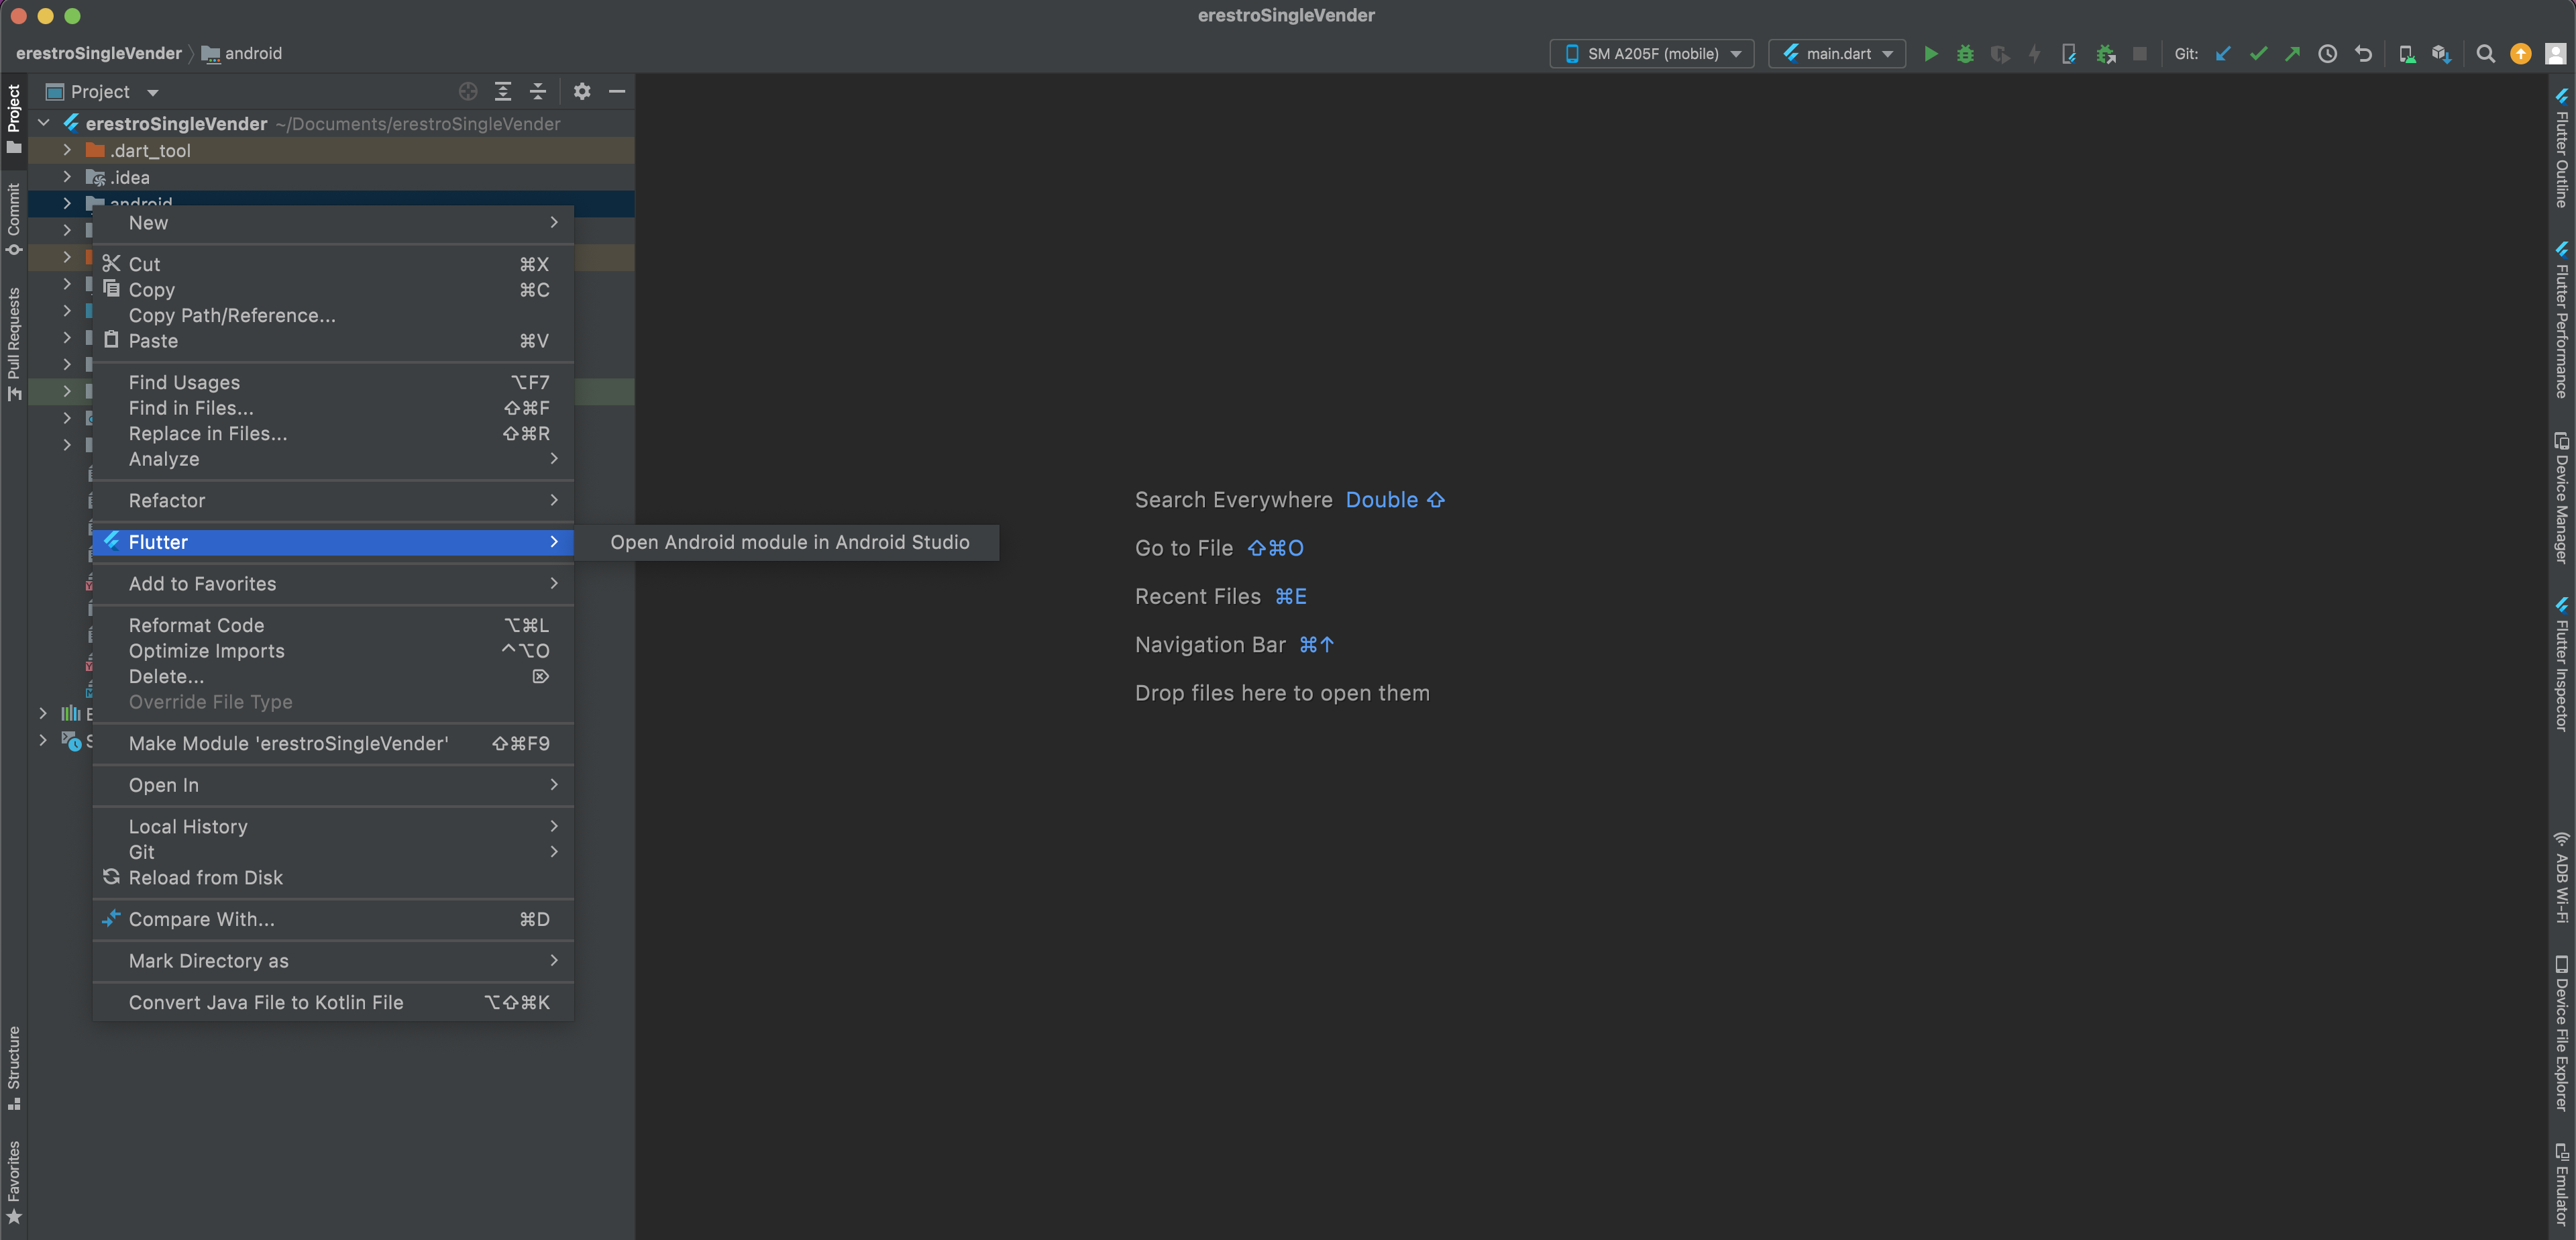Open Search Everywhere magnifier icon
The width and height of the screenshot is (2576, 1240).
(x=2485, y=54)
